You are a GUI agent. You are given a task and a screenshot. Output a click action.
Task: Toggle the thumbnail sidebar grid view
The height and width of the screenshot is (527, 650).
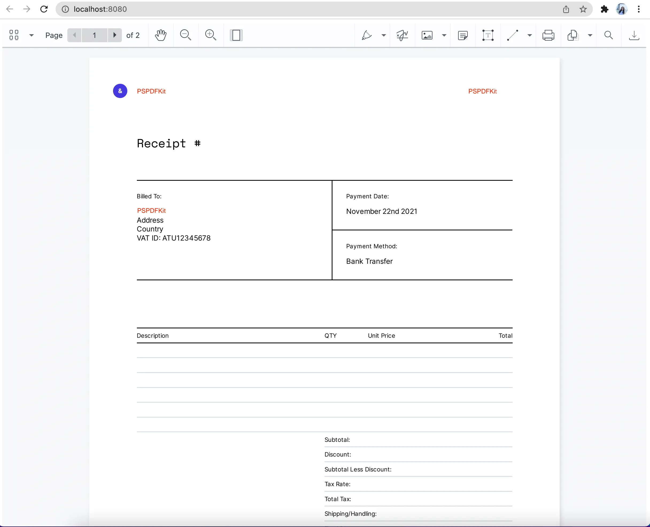tap(14, 35)
